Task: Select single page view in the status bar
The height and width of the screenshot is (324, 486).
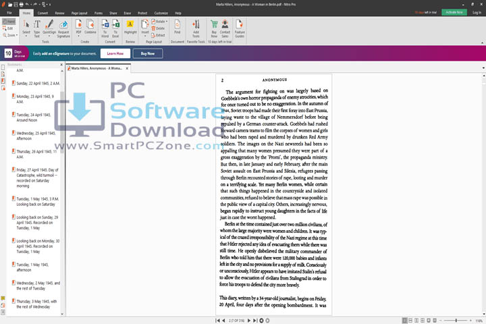Action: point(405,320)
